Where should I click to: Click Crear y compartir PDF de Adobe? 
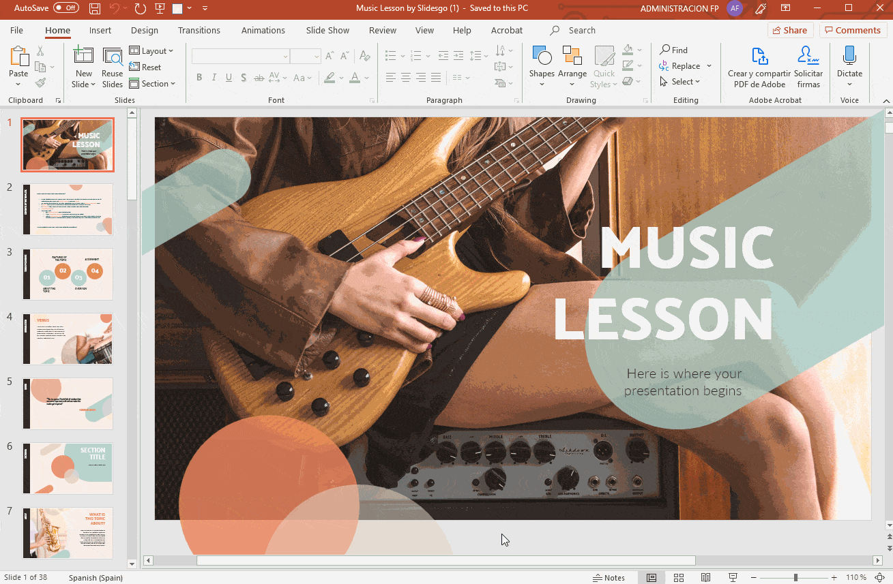759,67
